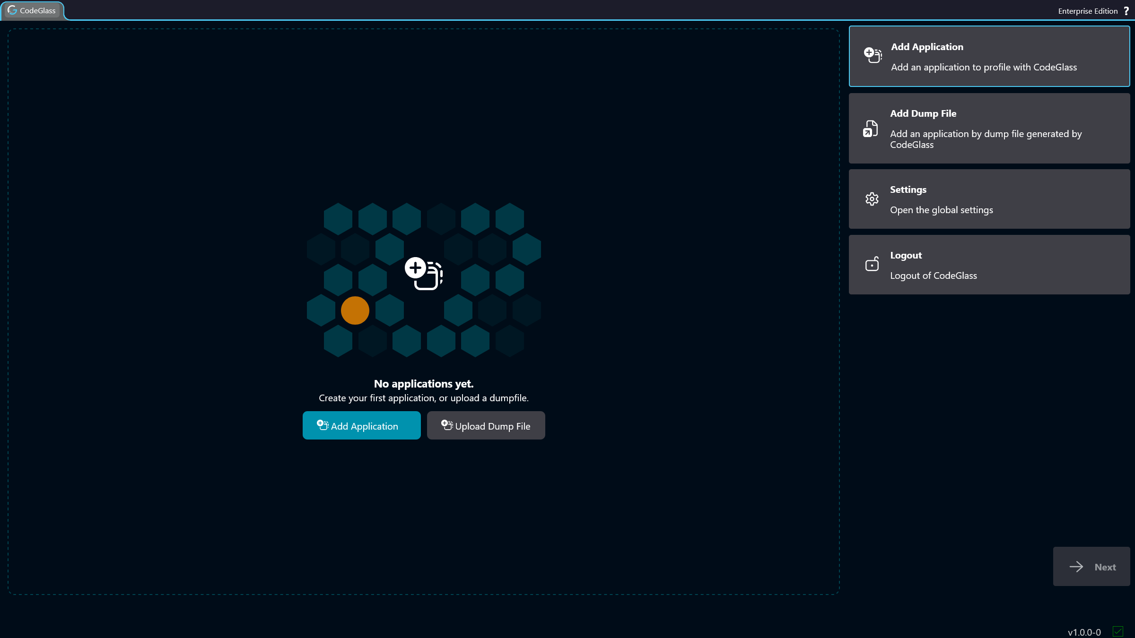This screenshot has width=1135, height=638.
Task: Click the icon inside blue Add Application button
Action: (323, 425)
